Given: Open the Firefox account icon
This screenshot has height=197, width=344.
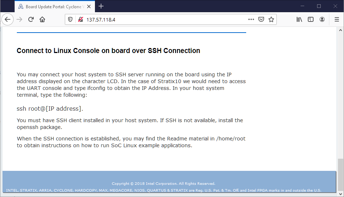Looking at the screenshot, I should (x=322, y=19).
